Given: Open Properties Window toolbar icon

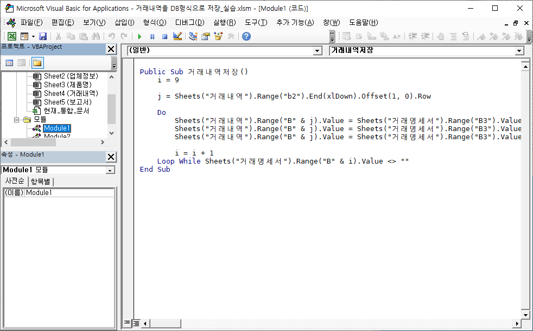Looking at the screenshot, I should [206, 36].
